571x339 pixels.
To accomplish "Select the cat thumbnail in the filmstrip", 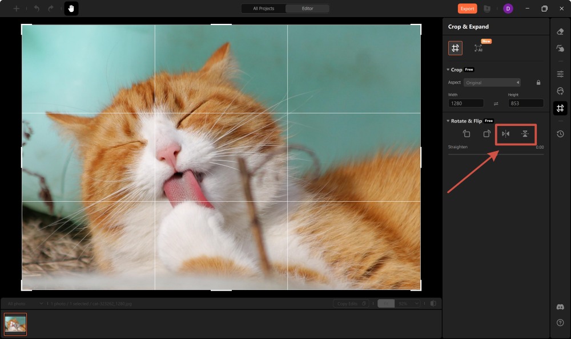I will [15, 324].
